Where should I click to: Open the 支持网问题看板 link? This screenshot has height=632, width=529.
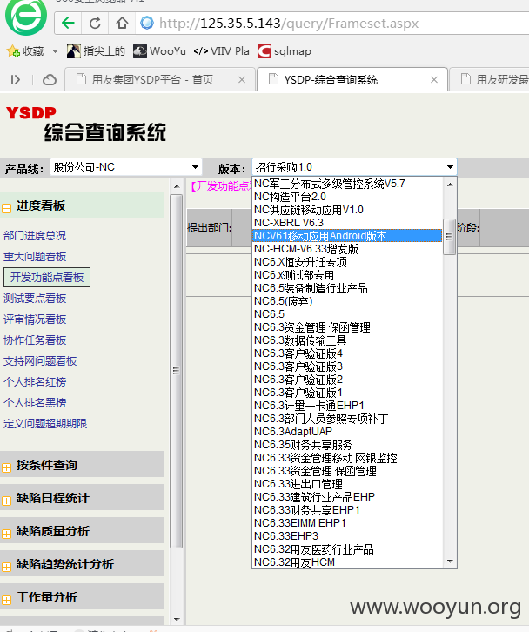coord(40,361)
